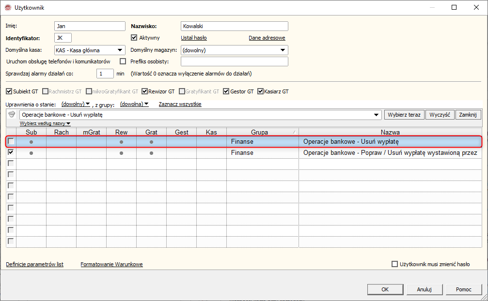Viewport: 488px width, 301px height.
Task: Expand the Domyślny magazyn dropdown
Action: [283, 50]
